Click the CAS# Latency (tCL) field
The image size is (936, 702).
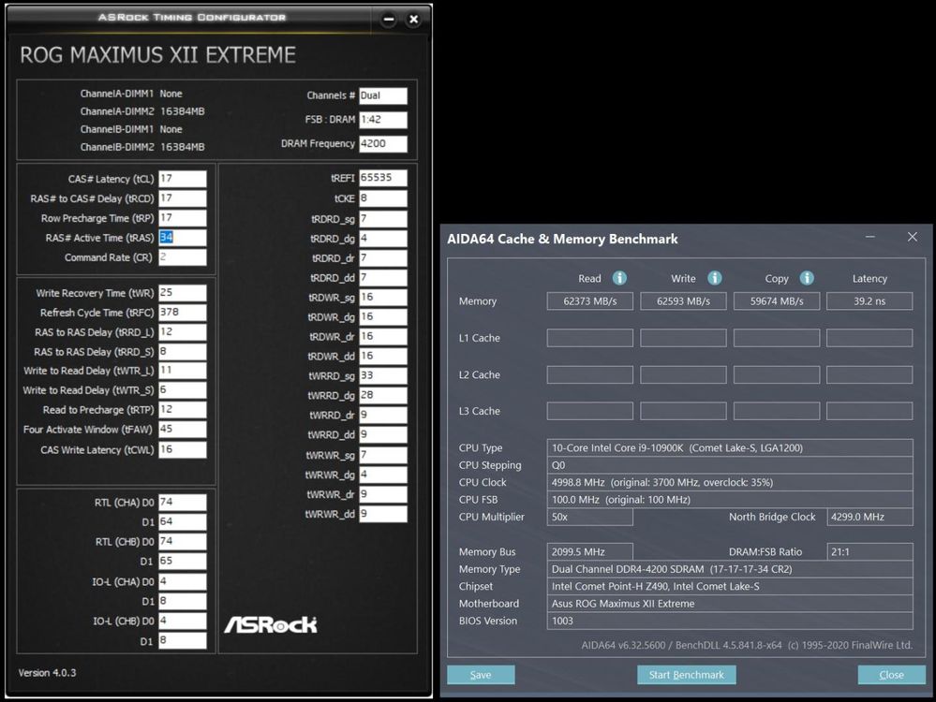click(x=183, y=179)
